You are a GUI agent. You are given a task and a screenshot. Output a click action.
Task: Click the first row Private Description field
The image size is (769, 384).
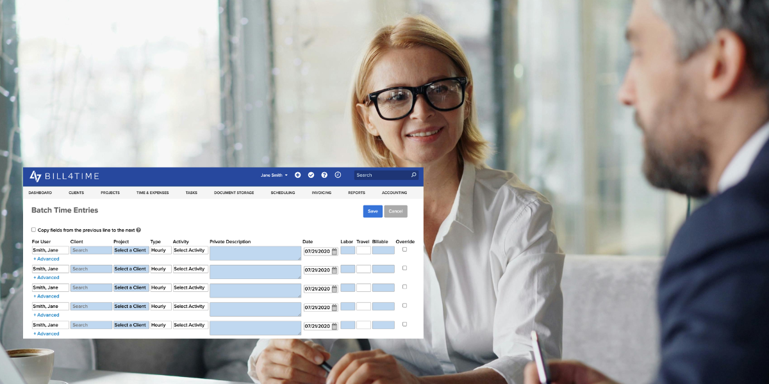click(x=255, y=253)
